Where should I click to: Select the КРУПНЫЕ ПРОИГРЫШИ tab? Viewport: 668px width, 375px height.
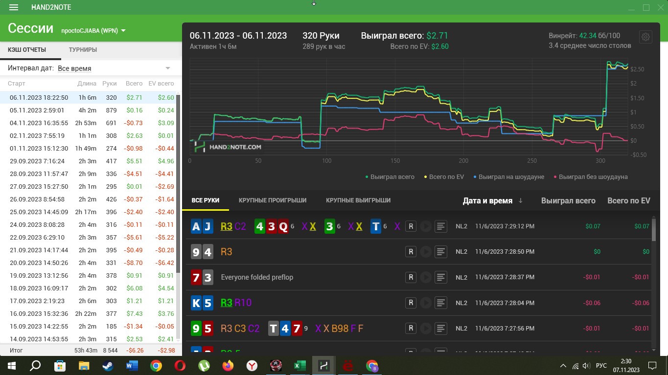click(x=273, y=200)
